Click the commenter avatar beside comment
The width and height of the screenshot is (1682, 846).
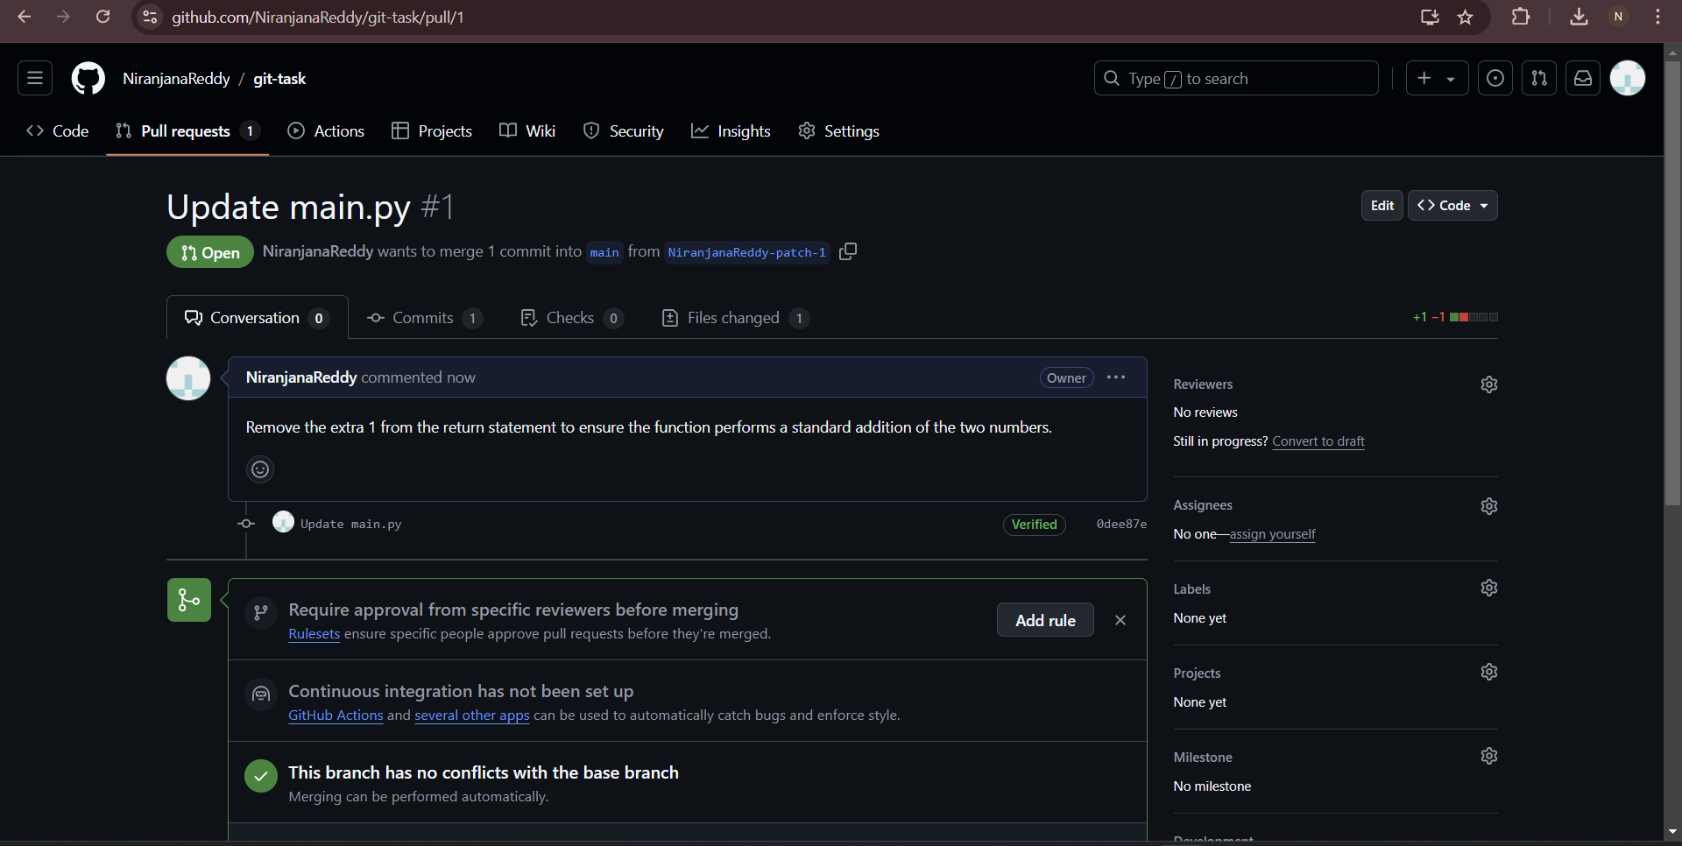coord(188,378)
